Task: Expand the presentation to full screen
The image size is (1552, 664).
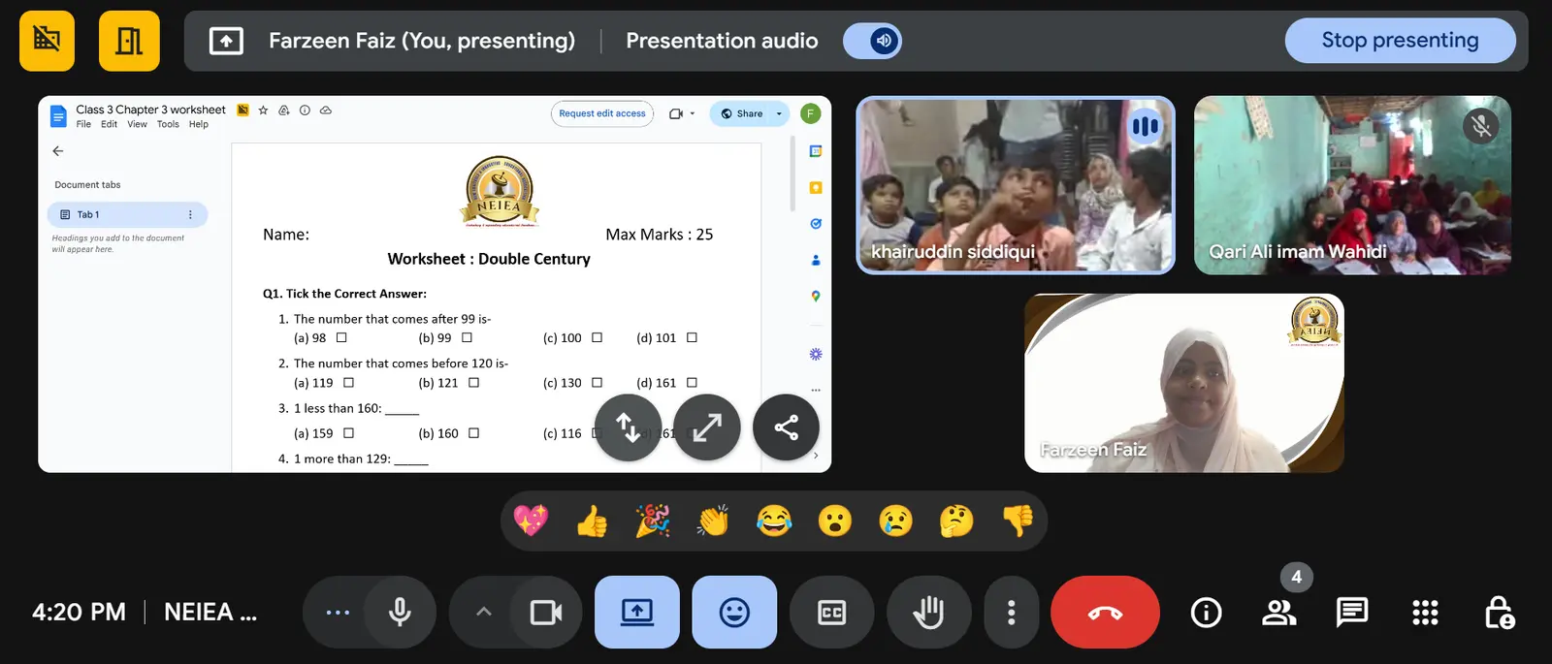Action: pyautogui.click(x=707, y=427)
